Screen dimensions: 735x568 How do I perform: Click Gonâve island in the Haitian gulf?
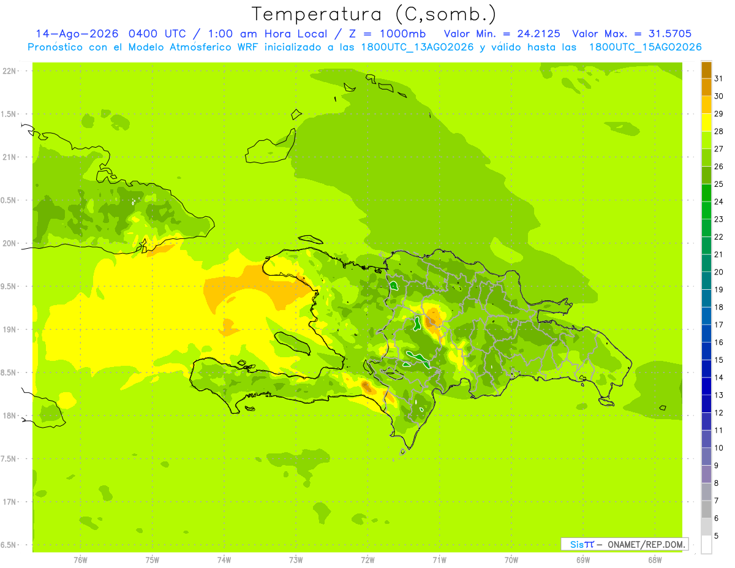coord(292,343)
